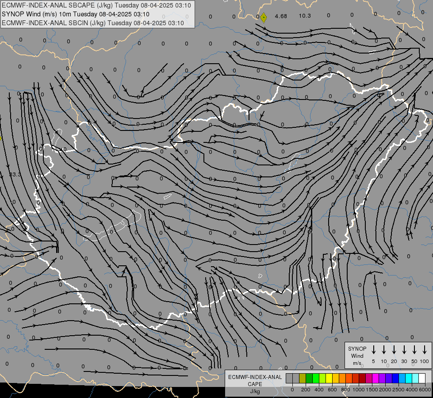
Task: Click the '30' speed label in the wind legend
Action: point(404,361)
